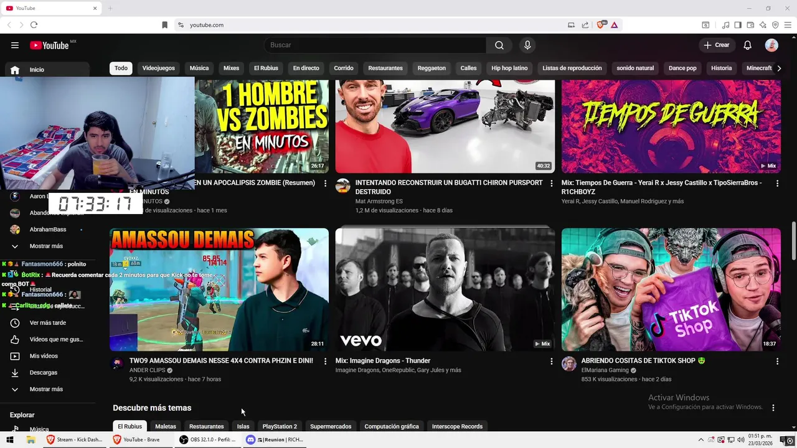Start voice search with the microphone

527,45
